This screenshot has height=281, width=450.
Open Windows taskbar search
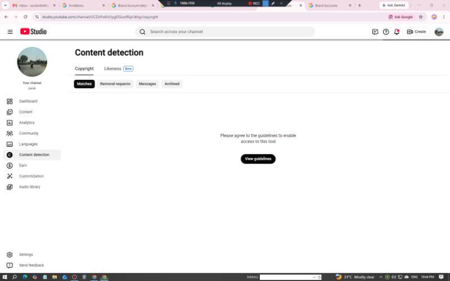15,277
